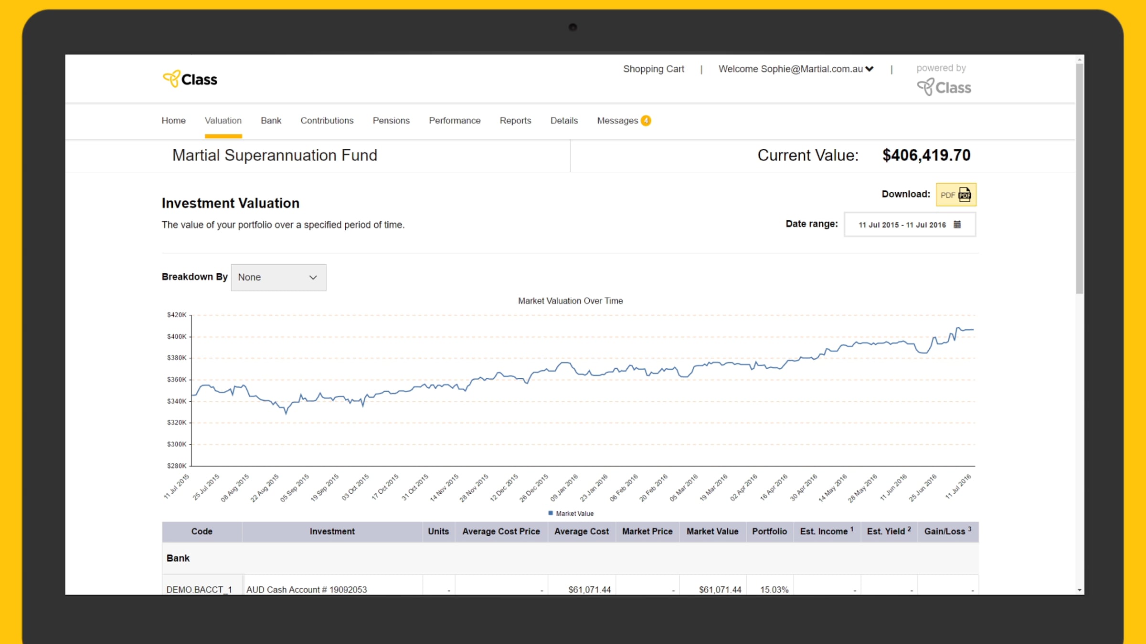Screen dimensions: 1146x644
Task: Click the scrollbar up arrow
Action: (x=1080, y=60)
